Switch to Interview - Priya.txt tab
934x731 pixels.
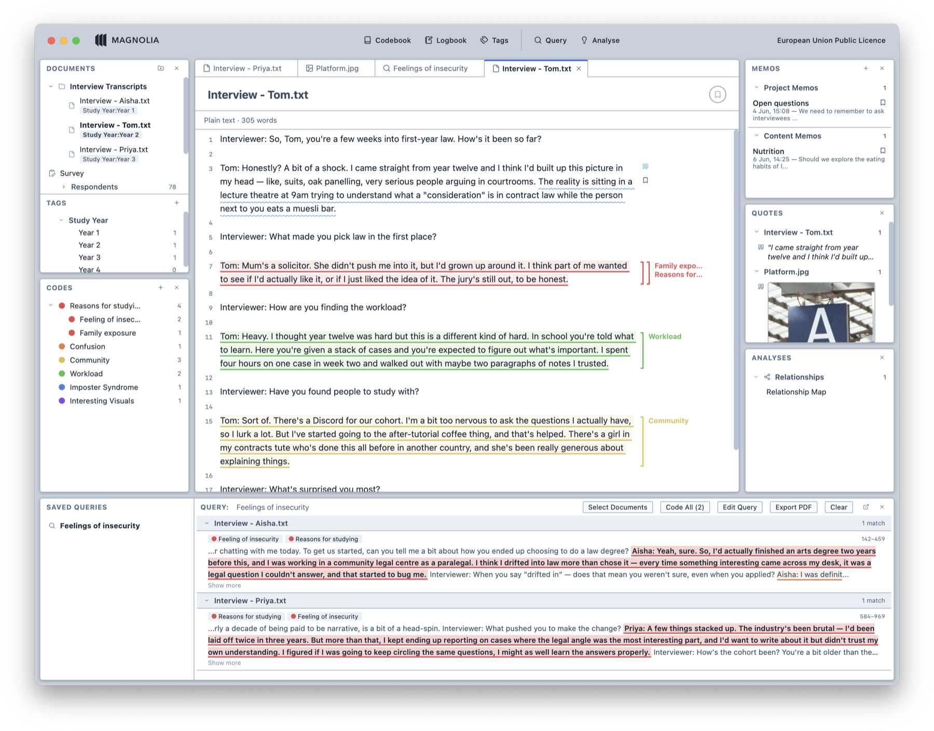click(246, 68)
